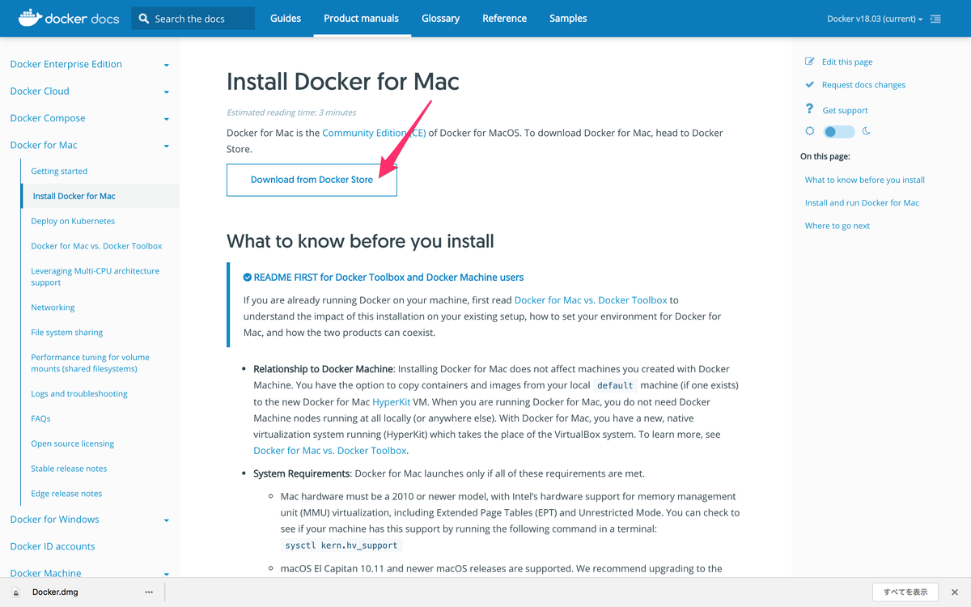This screenshot has height=607, width=971.
Task: Open the Glossary tab
Action: [441, 18]
